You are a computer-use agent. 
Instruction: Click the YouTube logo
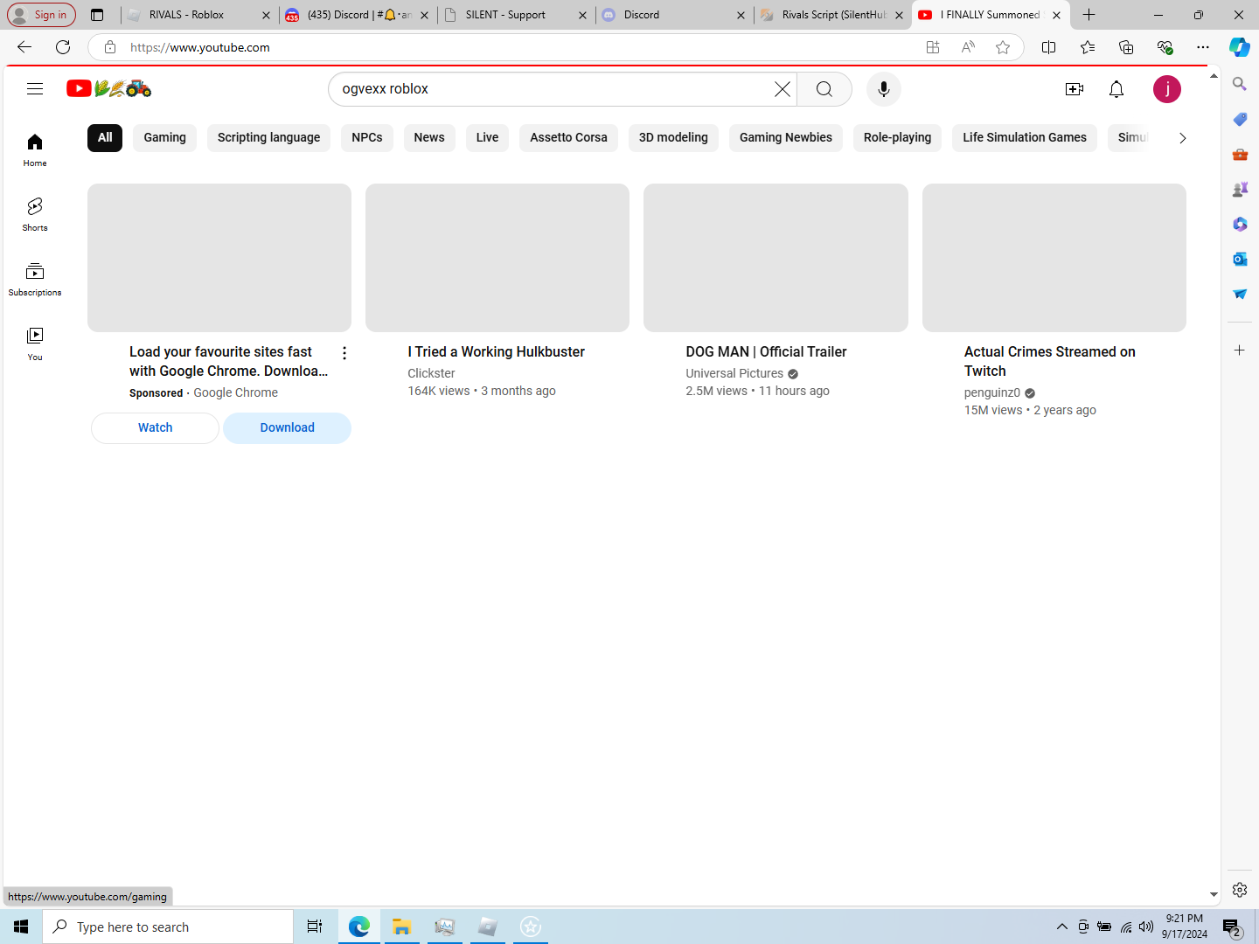pyautogui.click(x=108, y=88)
